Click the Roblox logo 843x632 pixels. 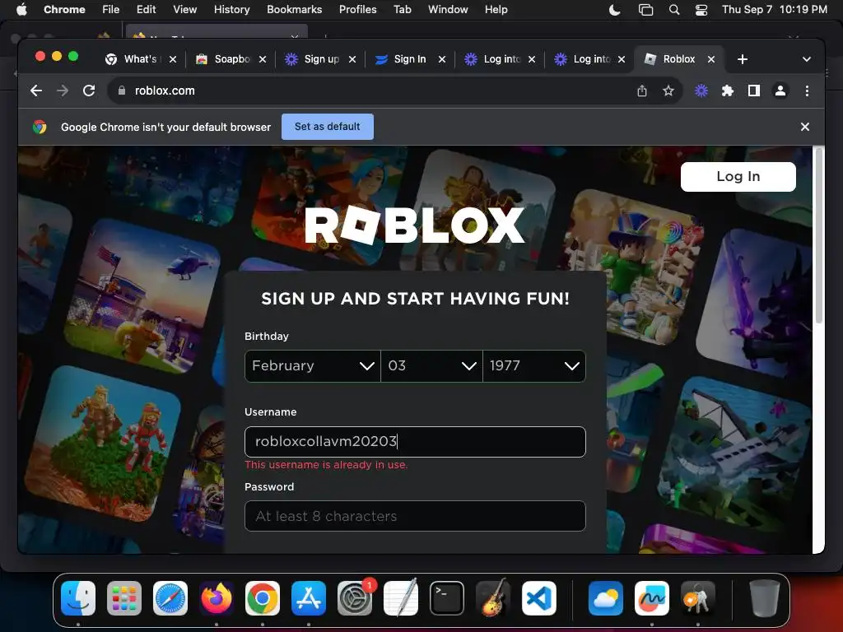[415, 225]
